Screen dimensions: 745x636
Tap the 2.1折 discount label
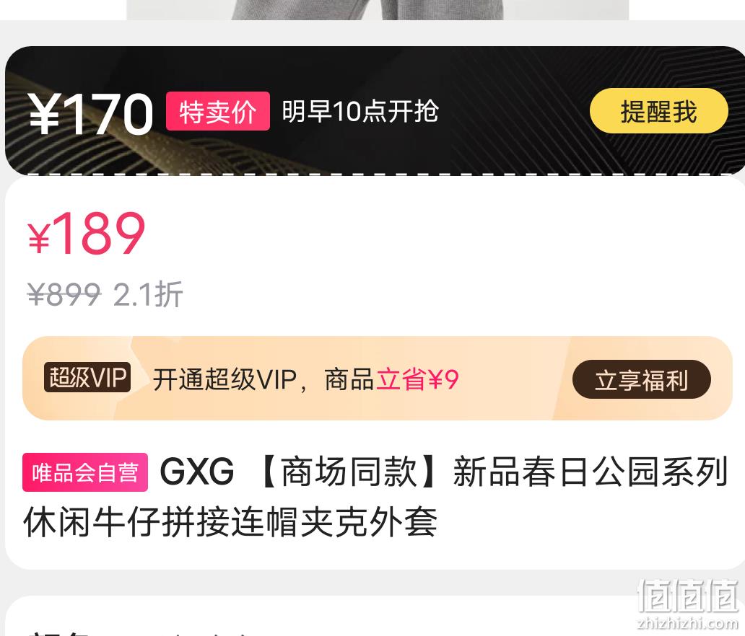(x=148, y=294)
